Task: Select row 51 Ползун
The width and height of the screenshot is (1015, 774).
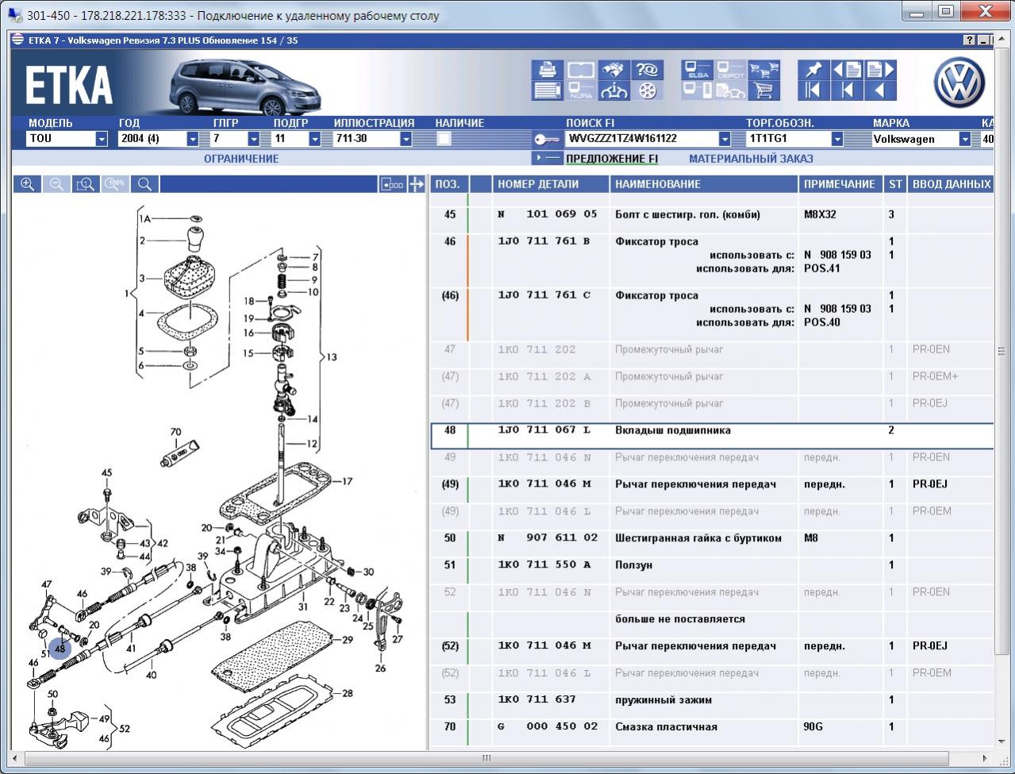Action: pos(712,565)
